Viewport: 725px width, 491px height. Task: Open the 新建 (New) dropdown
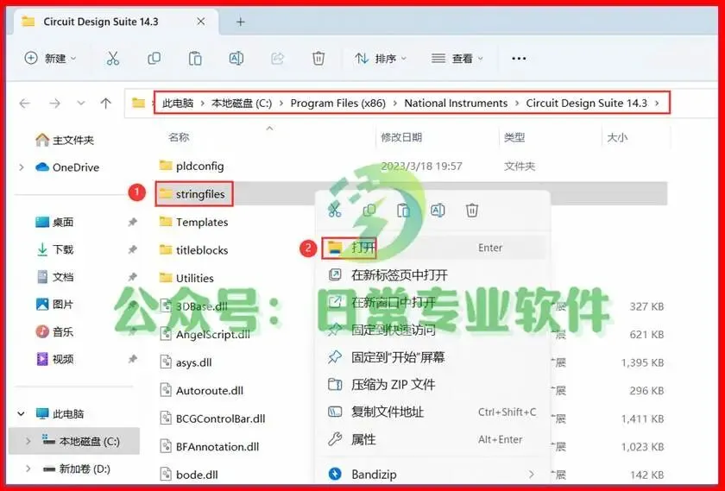pyautogui.click(x=50, y=59)
